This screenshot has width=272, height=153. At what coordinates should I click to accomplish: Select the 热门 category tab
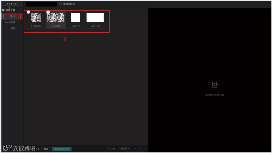pyautogui.click(x=12, y=16)
